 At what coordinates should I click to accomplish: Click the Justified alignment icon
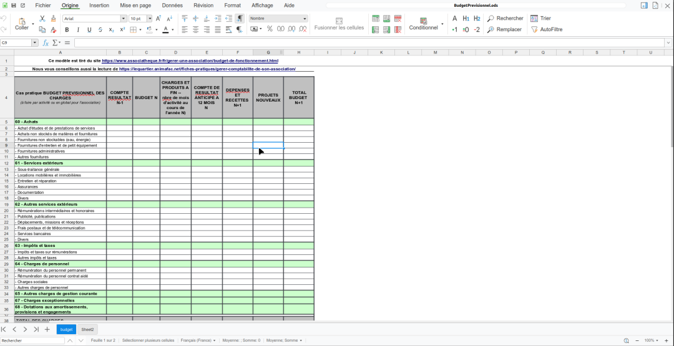click(x=218, y=30)
